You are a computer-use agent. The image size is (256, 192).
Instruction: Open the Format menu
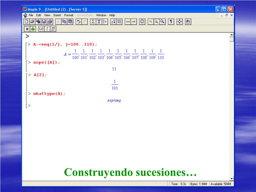point(69,15)
